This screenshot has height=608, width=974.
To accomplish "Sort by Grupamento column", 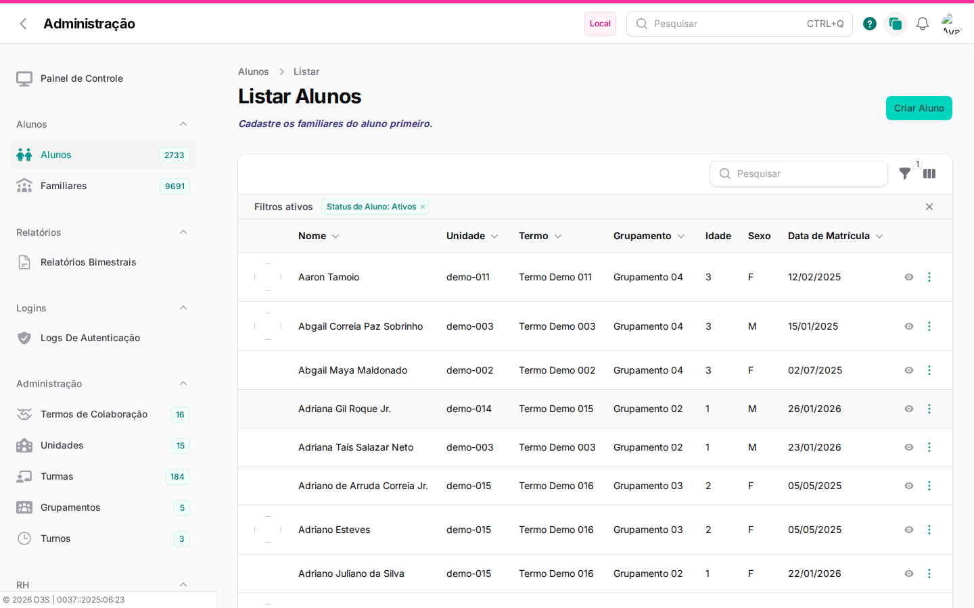I will click(649, 236).
